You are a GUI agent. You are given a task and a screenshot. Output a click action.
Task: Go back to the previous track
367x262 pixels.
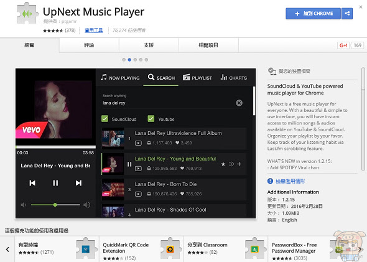(x=32, y=183)
